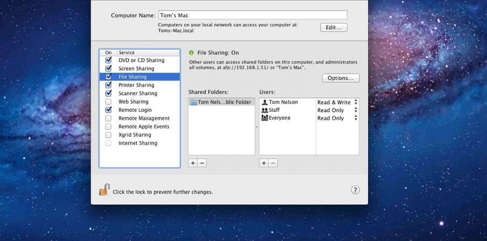Remove shared folder with minus button
Viewport: 487px width, 241px height.
tap(202, 163)
